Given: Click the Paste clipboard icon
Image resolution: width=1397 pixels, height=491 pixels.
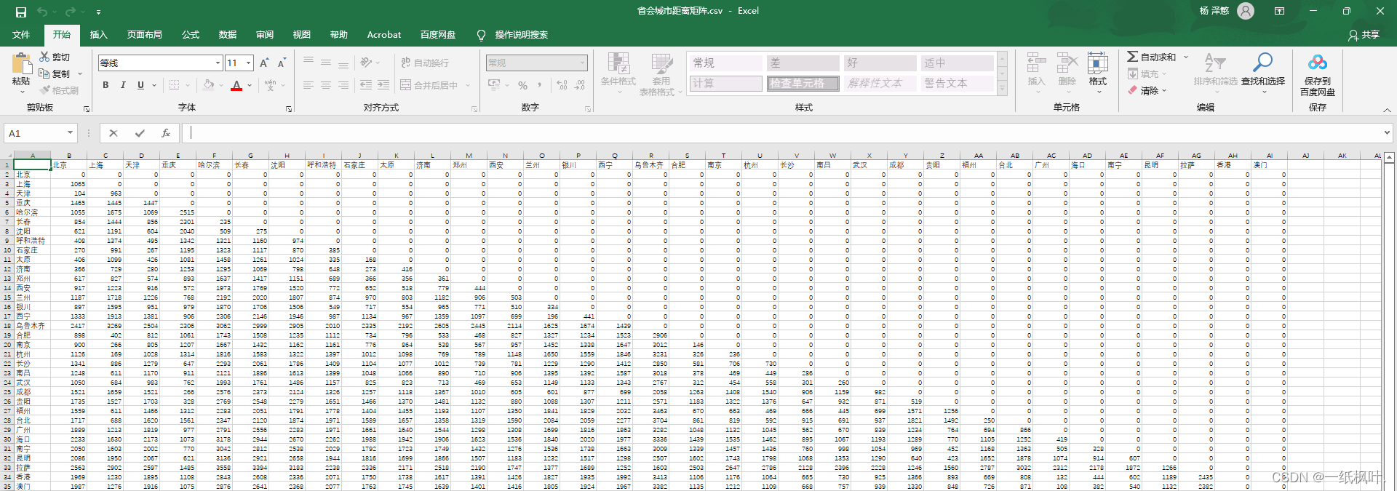Looking at the screenshot, I should point(22,64).
